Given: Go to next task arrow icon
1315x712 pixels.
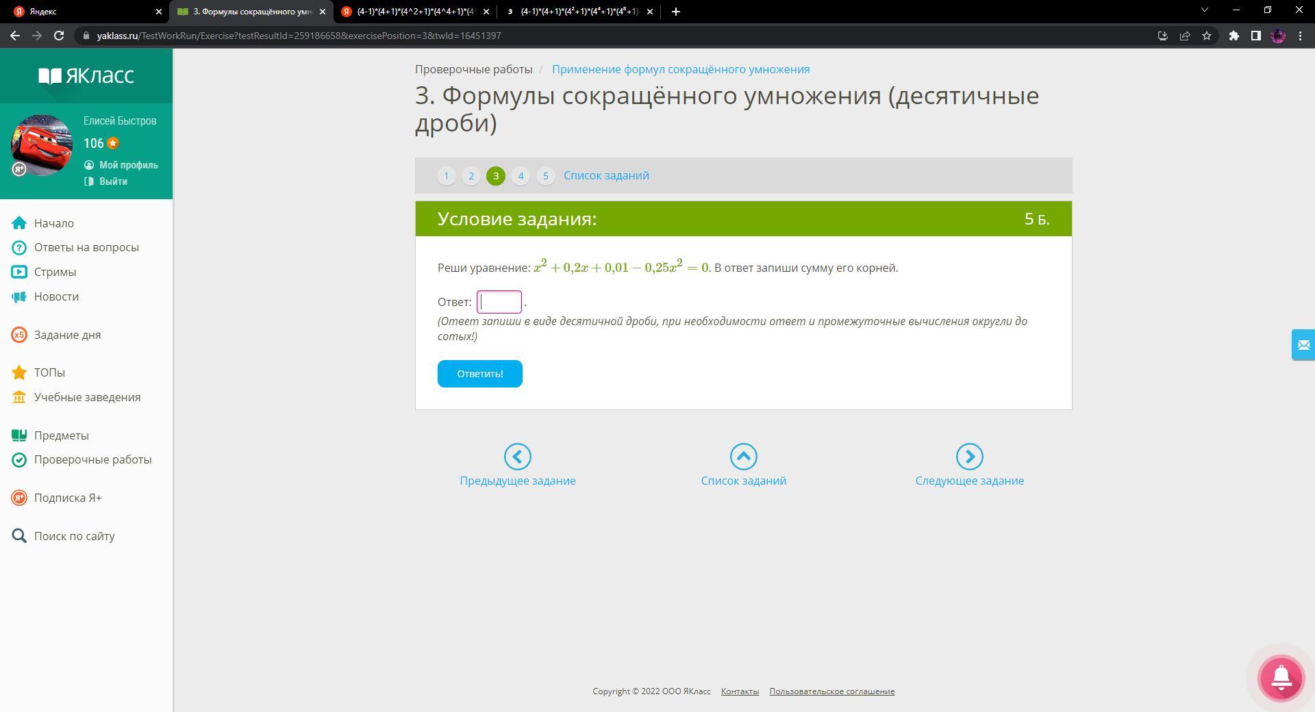Looking at the screenshot, I should 969,457.
